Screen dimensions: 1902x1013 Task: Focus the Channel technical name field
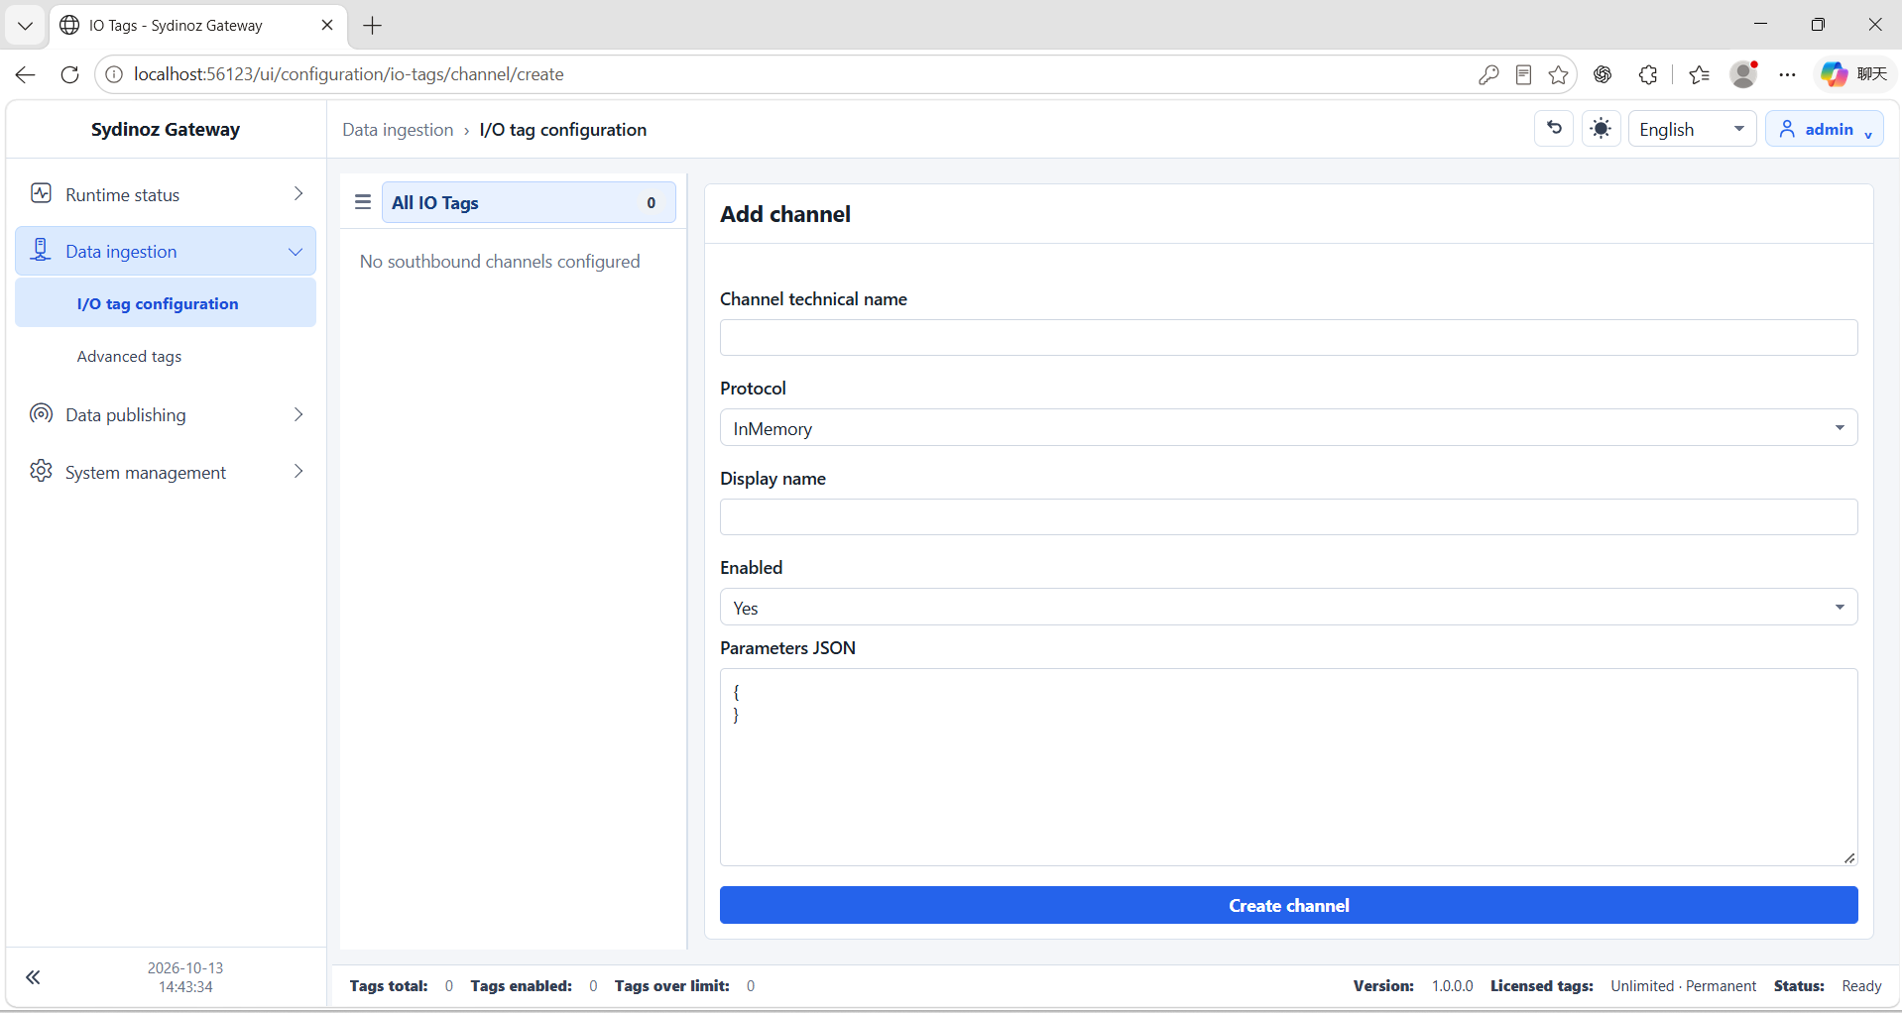pyautogui.click(x=1288, y=338)
